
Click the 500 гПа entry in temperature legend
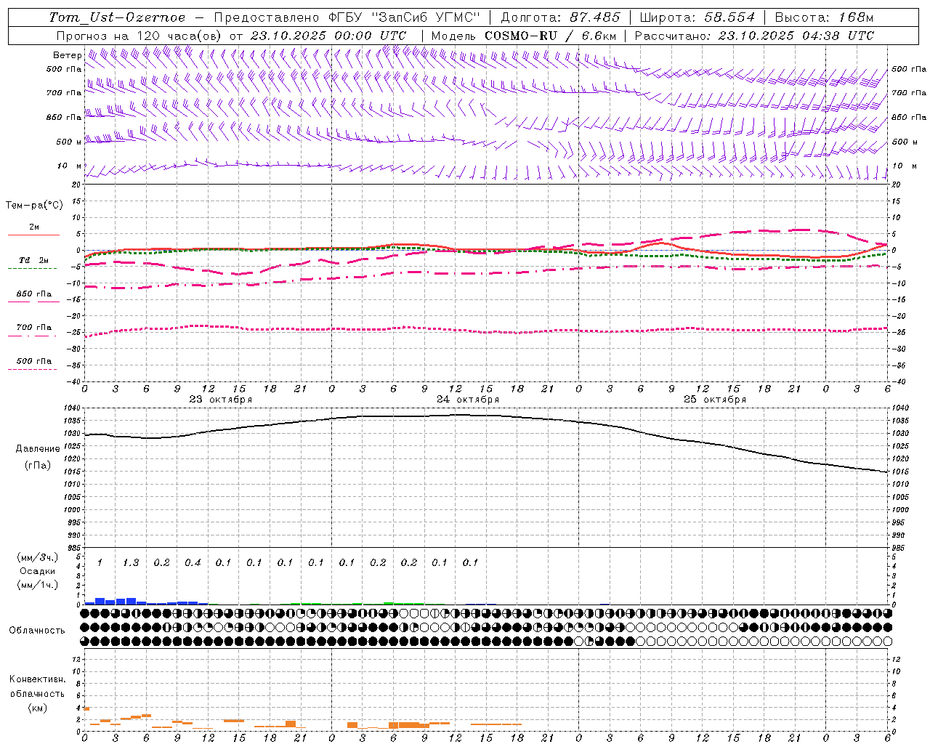click(34, 361)
